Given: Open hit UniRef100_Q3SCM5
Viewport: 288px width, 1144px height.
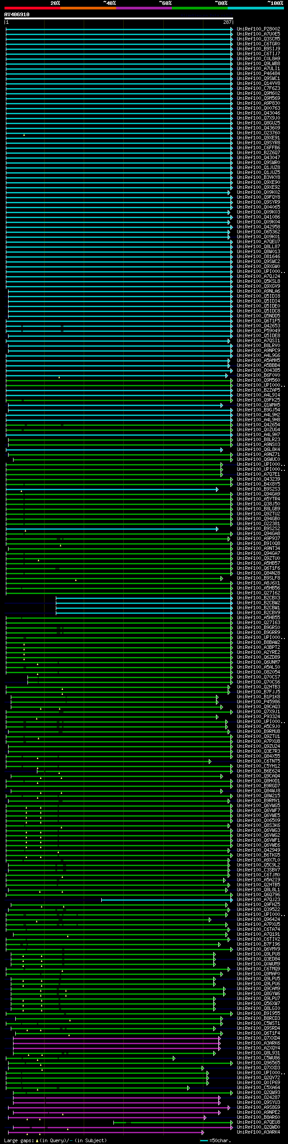Looking at the screenshot, I should [258, 39].
